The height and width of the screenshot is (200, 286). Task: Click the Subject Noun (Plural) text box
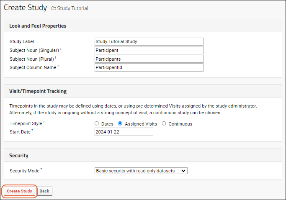(149, 59)
